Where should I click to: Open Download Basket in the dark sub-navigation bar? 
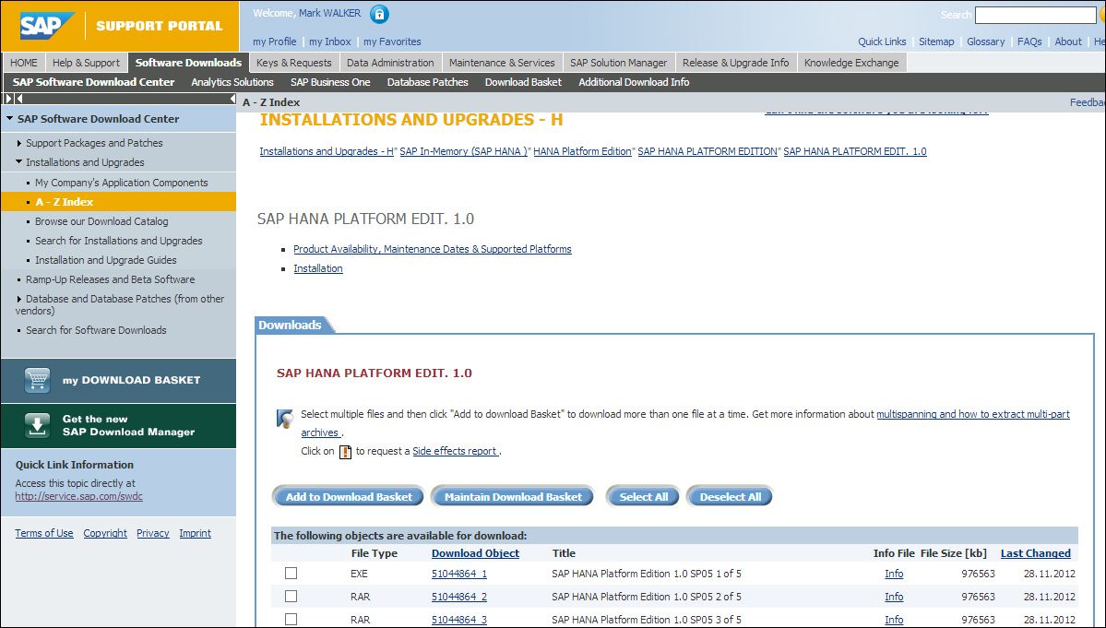click(523, 82)
